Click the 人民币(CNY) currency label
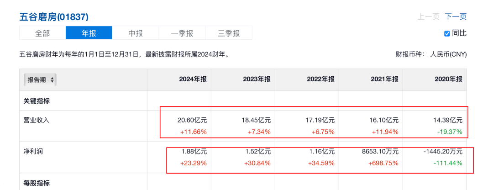The height and width of the screenshot is (190, 493). pyautogui.click(x=448, y=54)
